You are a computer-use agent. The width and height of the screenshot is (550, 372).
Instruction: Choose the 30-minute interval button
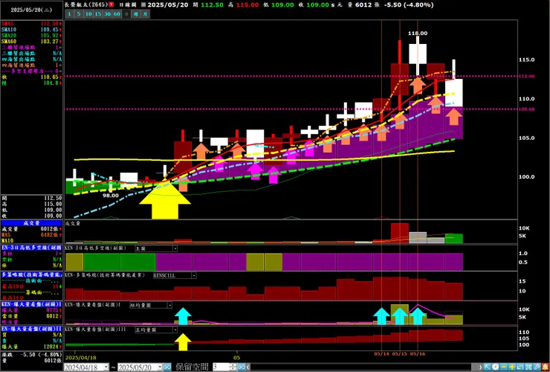pos(107,14)
